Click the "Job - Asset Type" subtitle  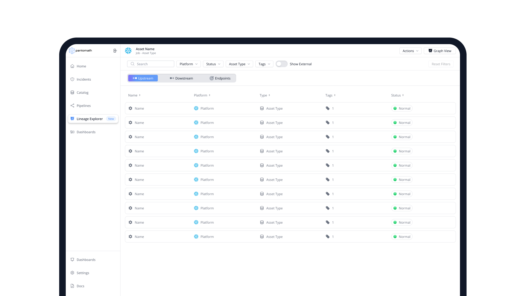coord(146,53)
